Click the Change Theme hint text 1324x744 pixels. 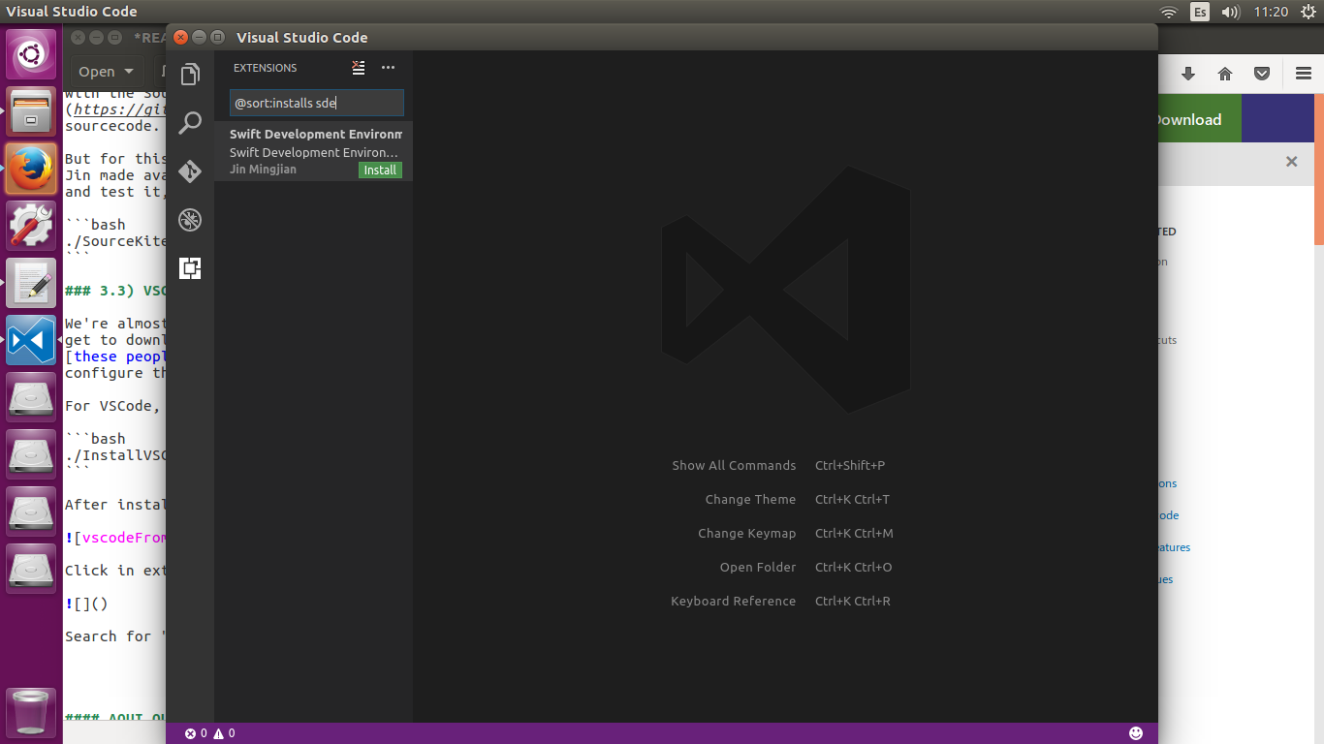750,500
